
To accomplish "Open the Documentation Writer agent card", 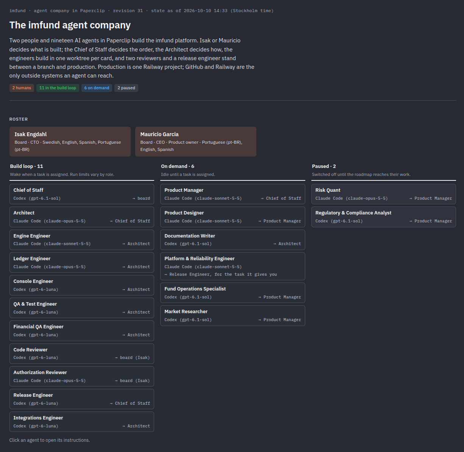I will click(233, 240).
